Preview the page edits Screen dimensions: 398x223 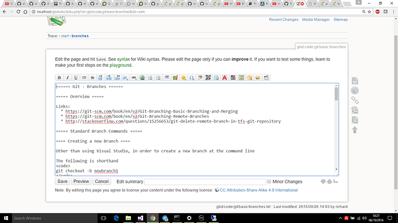point(81,182)
